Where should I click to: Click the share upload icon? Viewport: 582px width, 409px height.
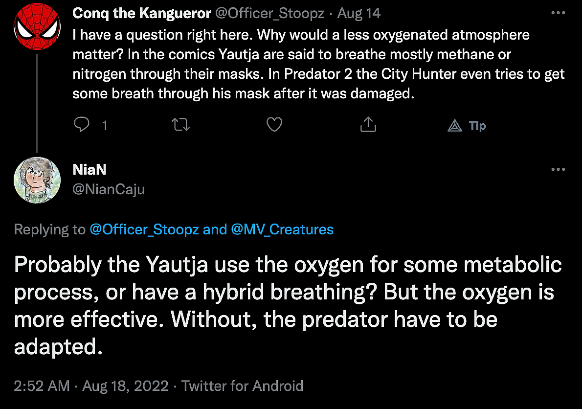(x=368, y=125)
